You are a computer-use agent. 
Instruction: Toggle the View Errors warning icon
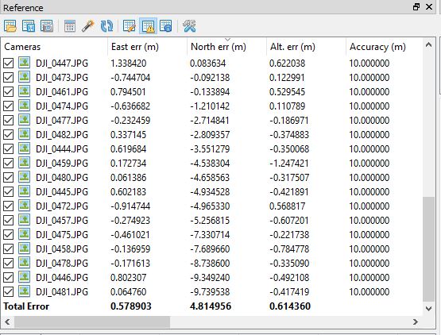pyautogui.click(x=148, y=26)
